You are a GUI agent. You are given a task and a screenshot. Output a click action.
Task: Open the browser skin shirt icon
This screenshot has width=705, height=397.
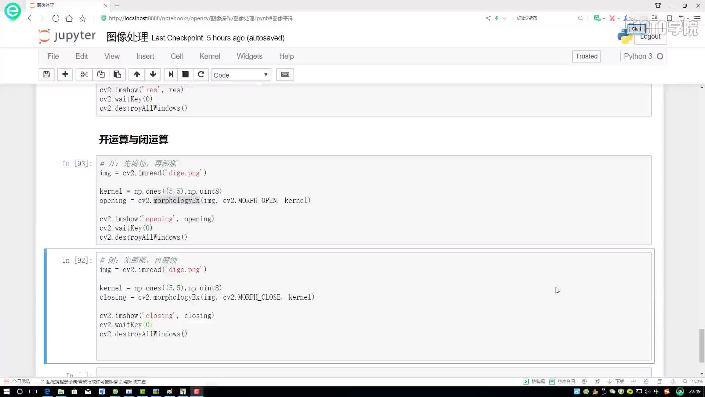[x=658, y=6]
